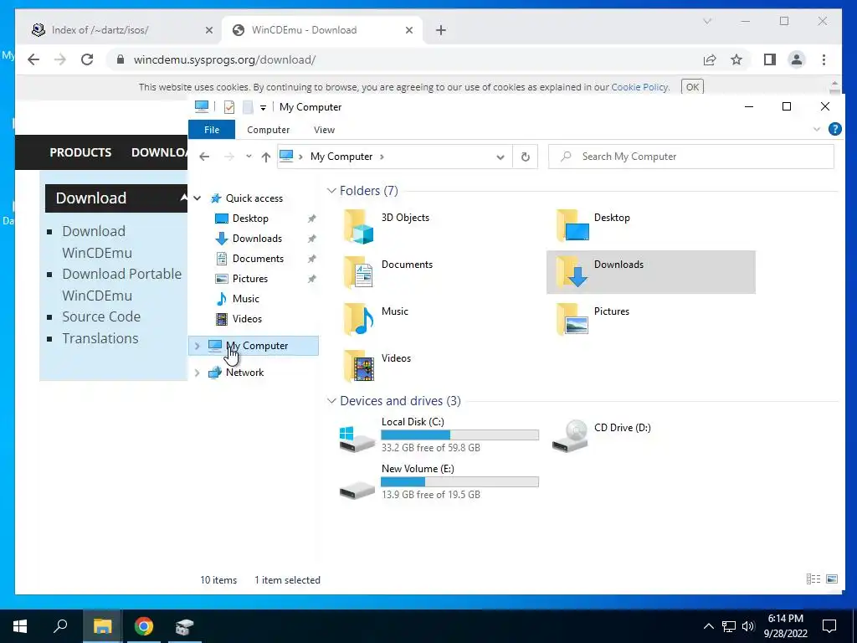The image size is (857, 643).
Task: Share this page in Chrome
Action: click(710, 59)
